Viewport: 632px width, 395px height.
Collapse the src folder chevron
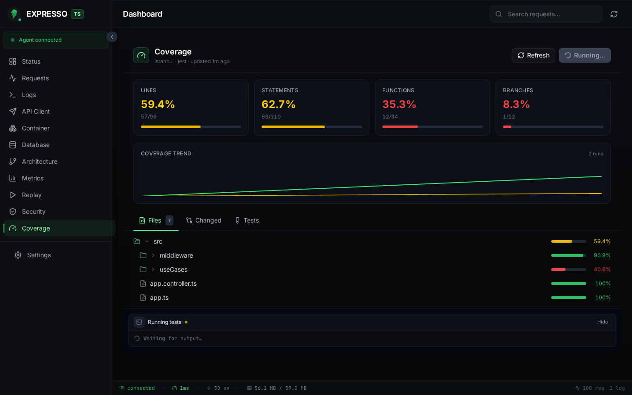[x=147, y=241]
